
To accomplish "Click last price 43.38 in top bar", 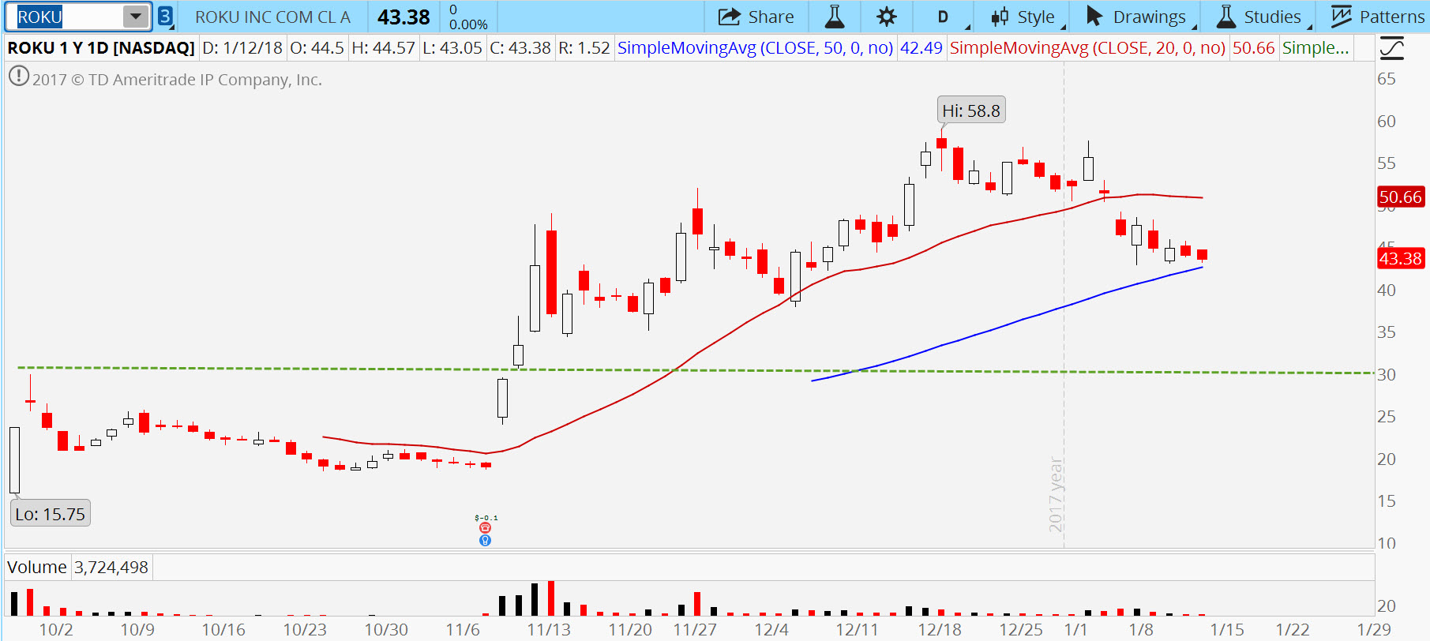I will (403, 17).
